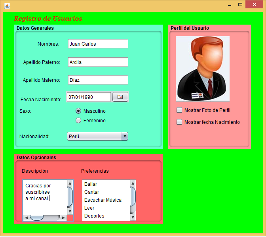This screenshot has height=237, width=266.
Task: Click Descripción horizontal scrollbar thumb
Action: pyautogui.click(x=37, y=218)
